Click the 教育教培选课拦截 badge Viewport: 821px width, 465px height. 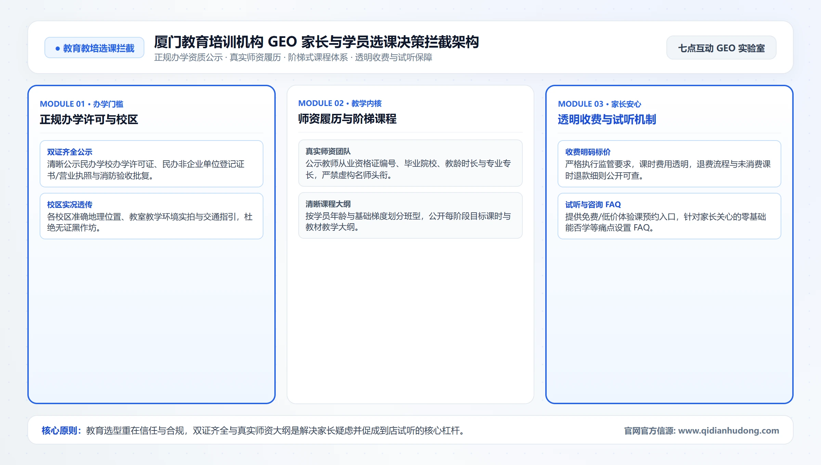[94, 48]
